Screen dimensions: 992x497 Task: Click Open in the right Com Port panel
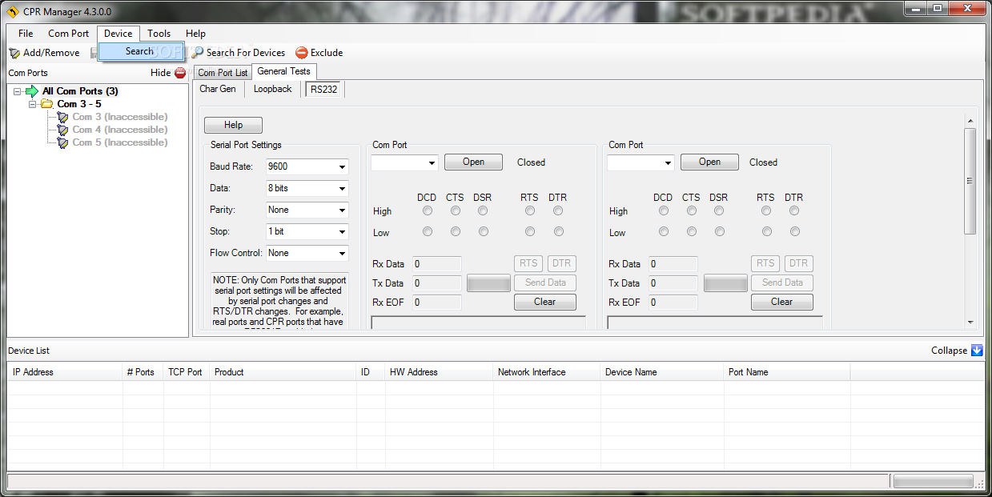pos(710,162)
